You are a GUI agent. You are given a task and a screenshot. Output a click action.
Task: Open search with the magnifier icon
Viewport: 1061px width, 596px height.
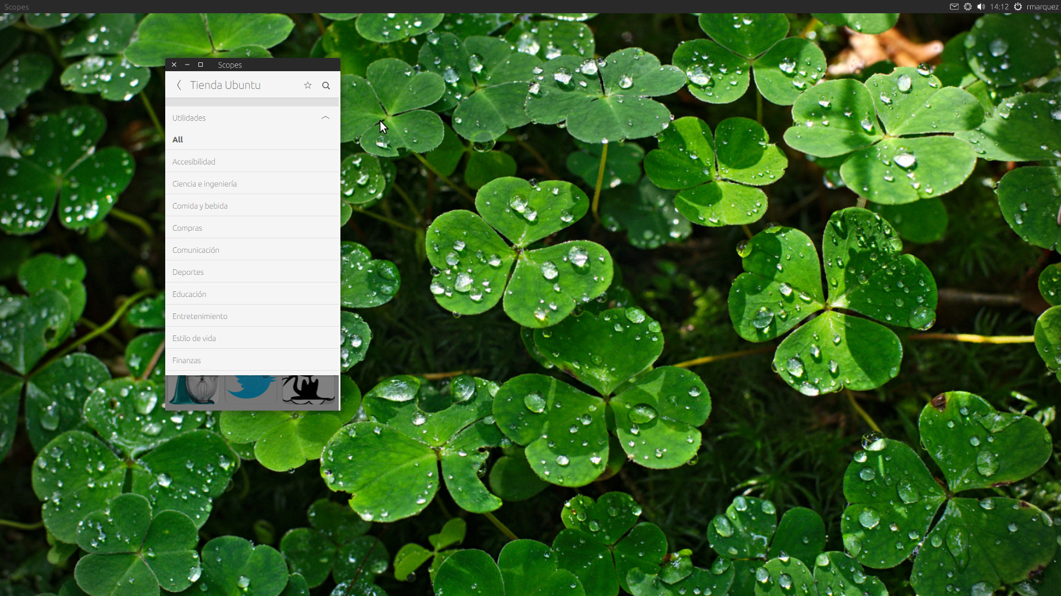click(326, 86)
